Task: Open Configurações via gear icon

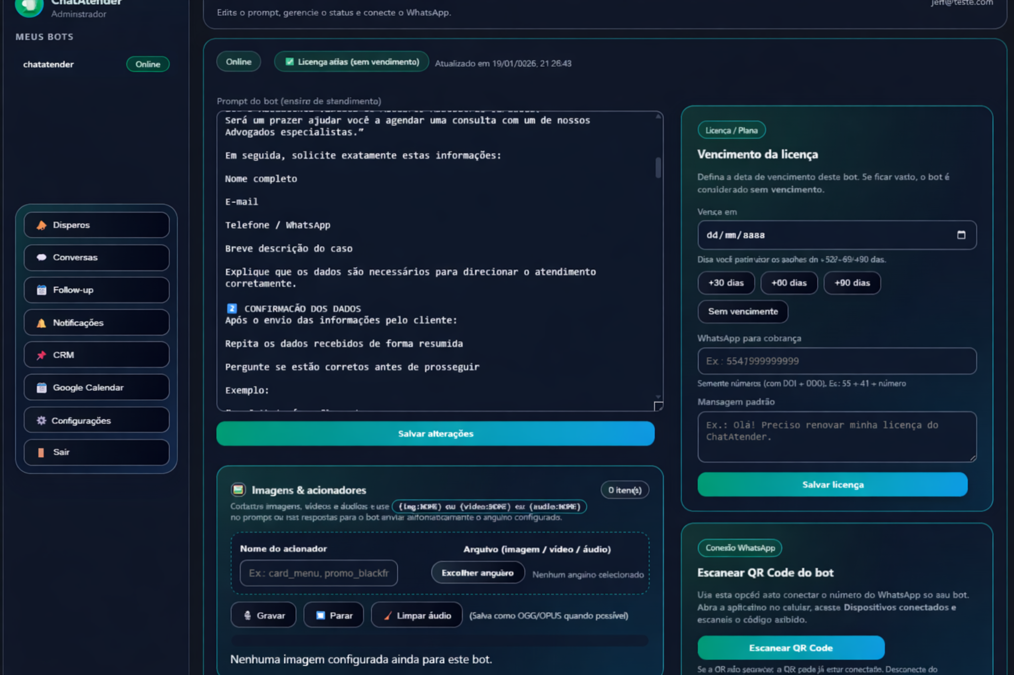Action: 42,420
